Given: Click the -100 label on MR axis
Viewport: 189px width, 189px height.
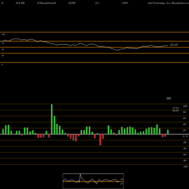Looking at the screenshot, I should [185, 167].
